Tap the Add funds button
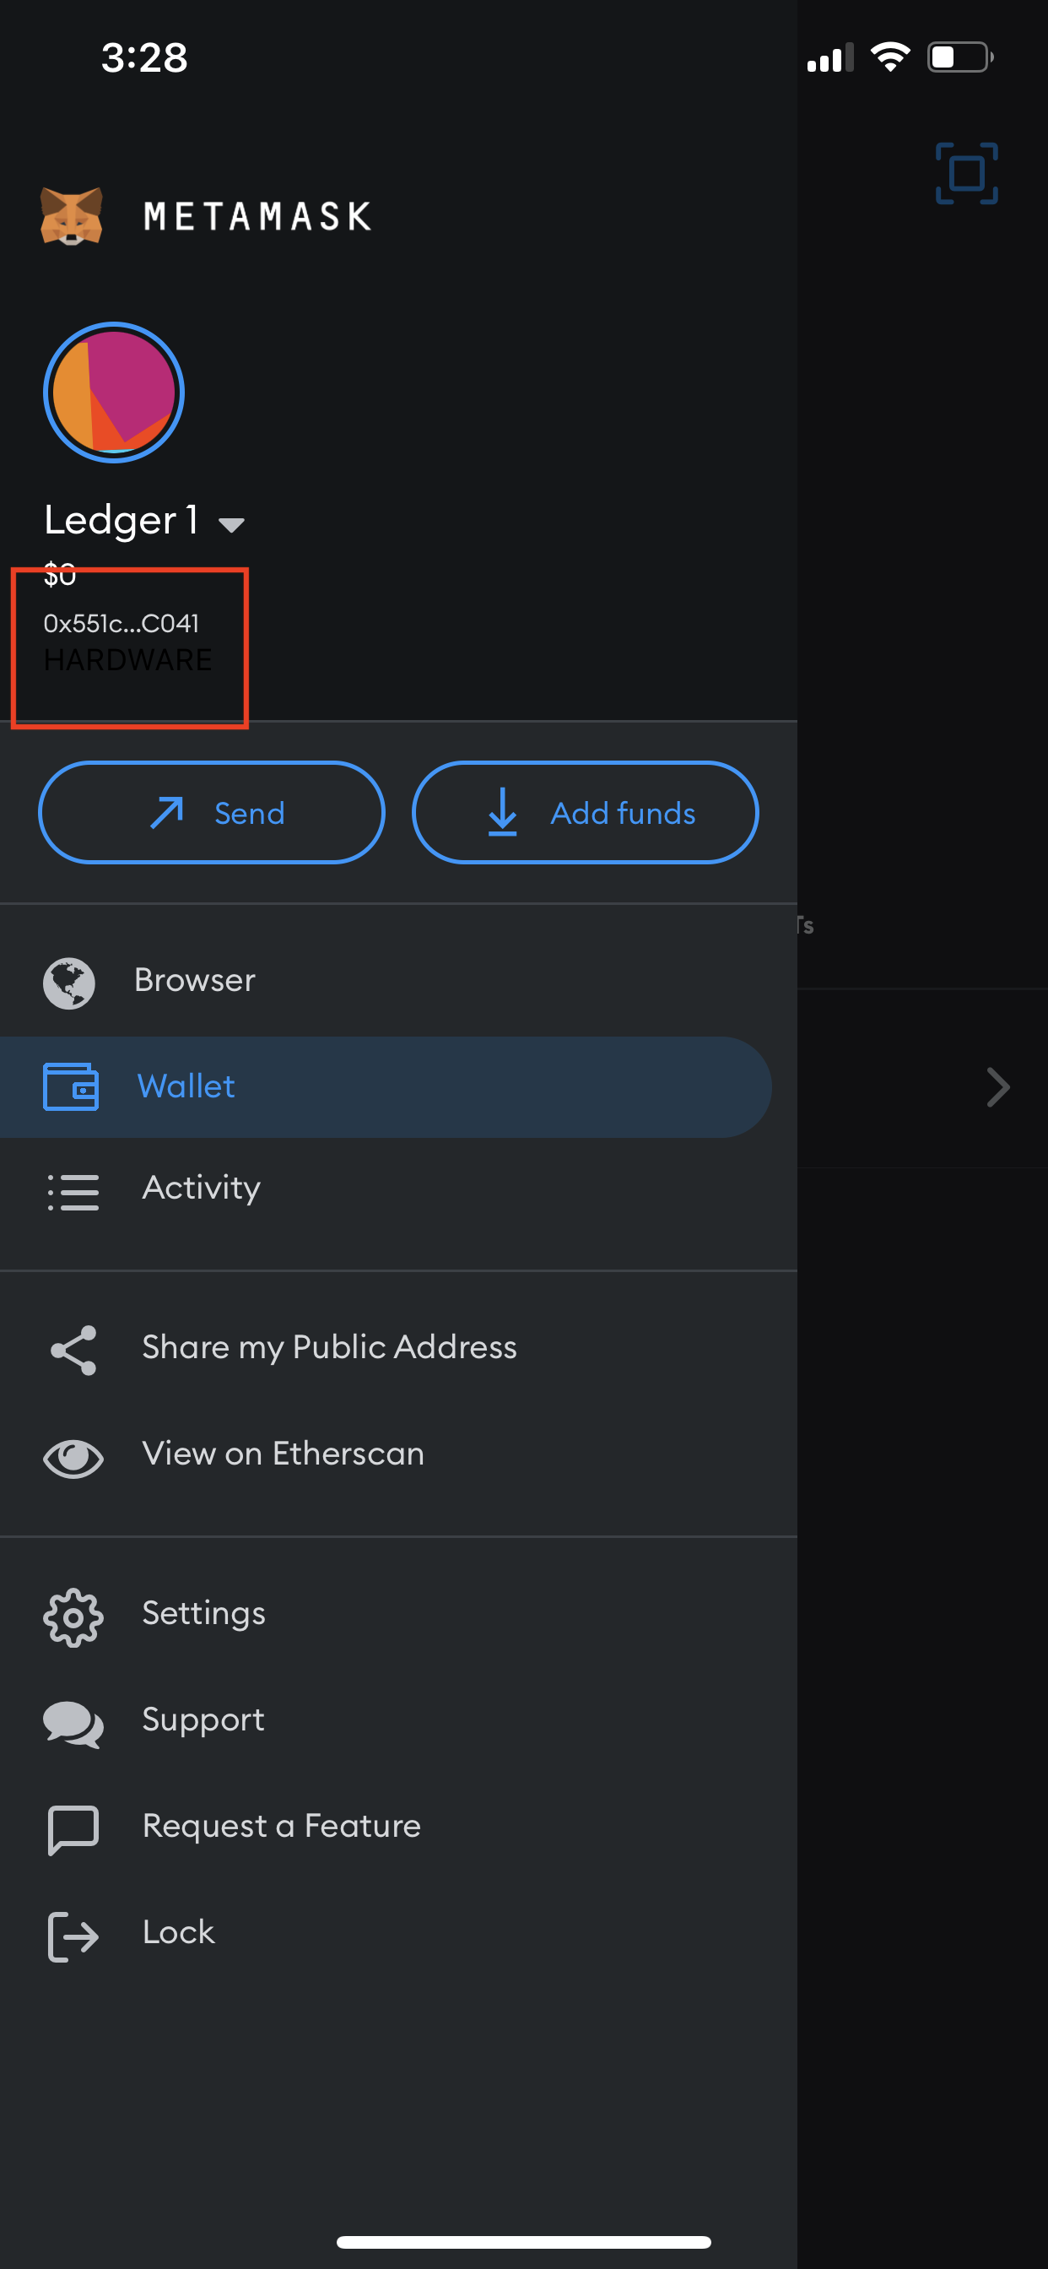 tap(584, 812)
